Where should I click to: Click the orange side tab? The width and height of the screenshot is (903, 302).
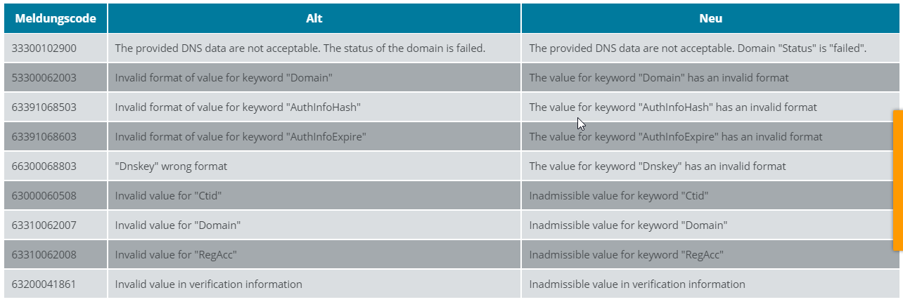(x=897, y=180)
